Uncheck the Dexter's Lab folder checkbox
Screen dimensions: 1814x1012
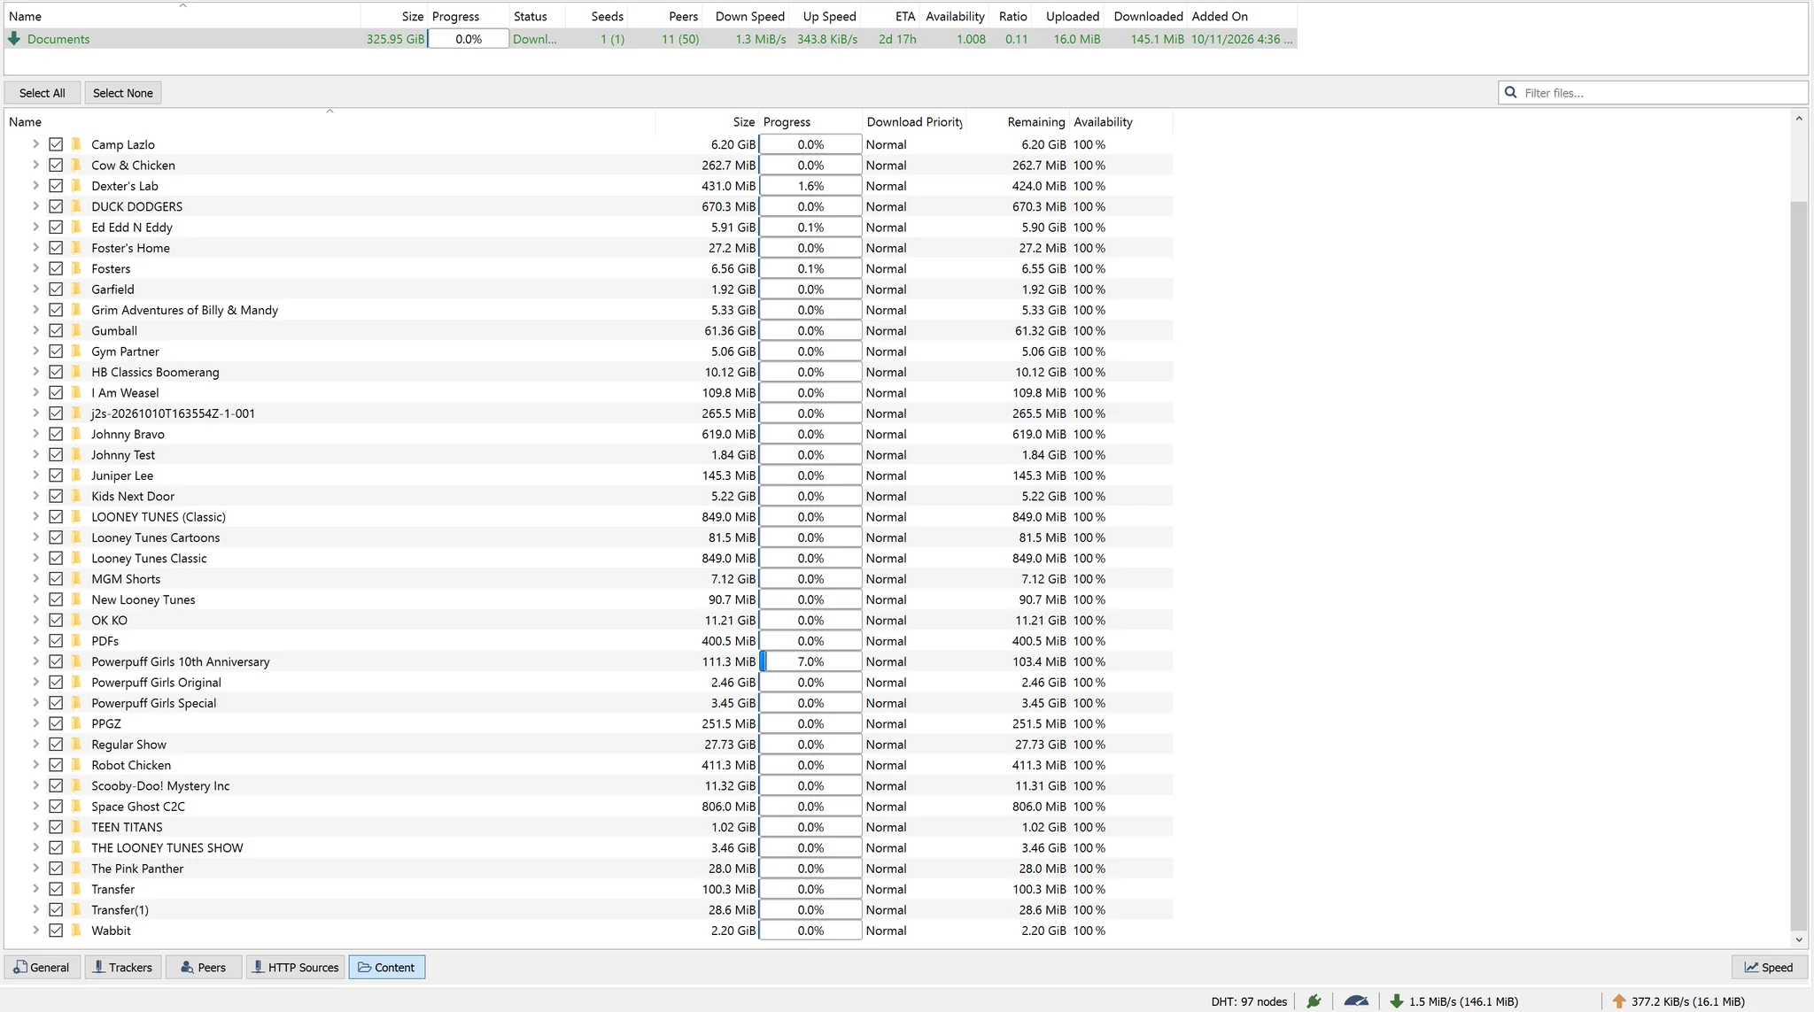pyautogui.click(x=56, y=186)
